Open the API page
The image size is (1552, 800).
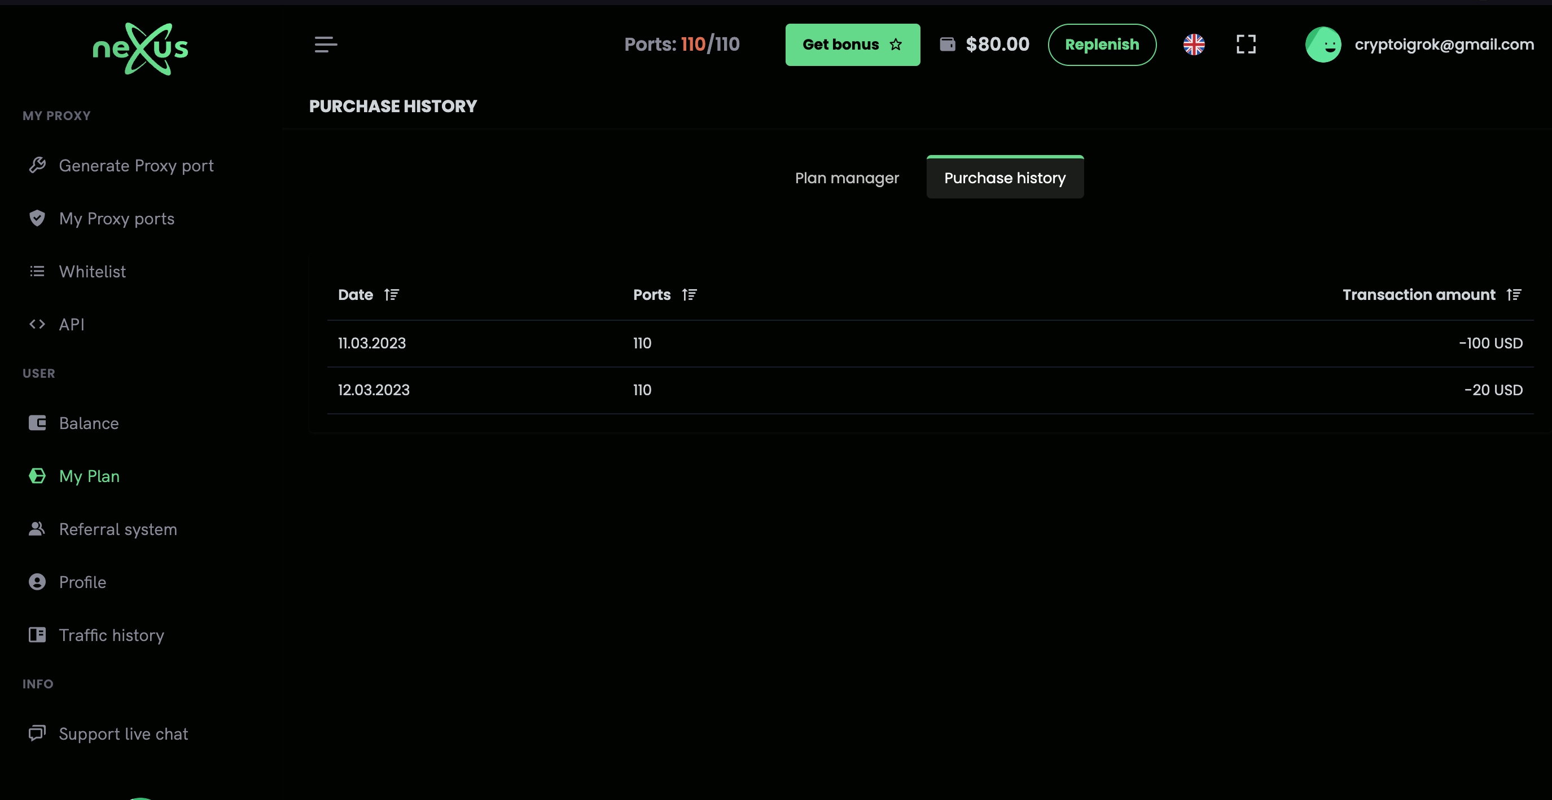(x=71, y=325)
